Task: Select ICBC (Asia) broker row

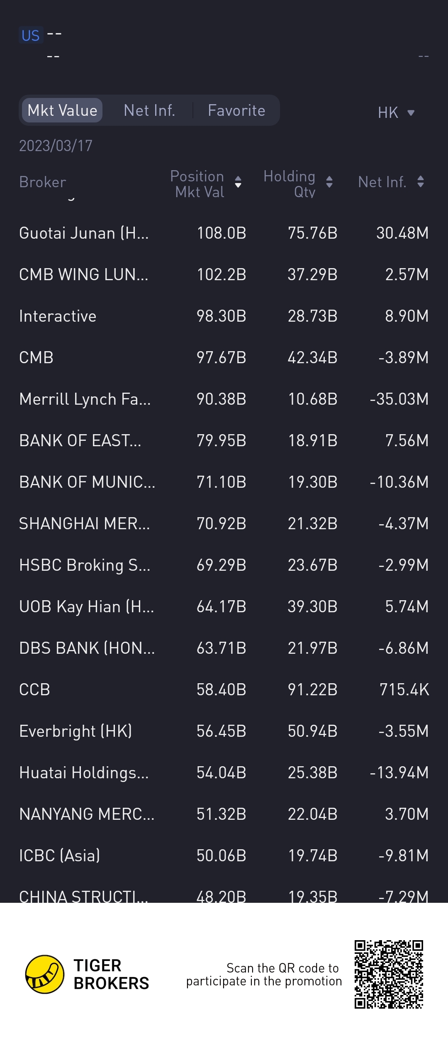Action: pyautogui.click(x=224, y=855)
